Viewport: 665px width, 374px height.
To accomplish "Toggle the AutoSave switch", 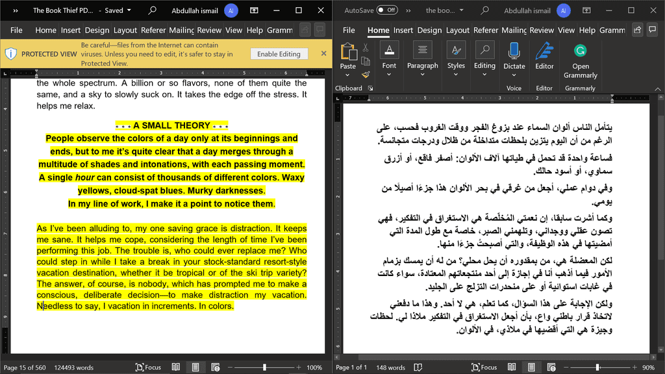I will tap(387, 10).
